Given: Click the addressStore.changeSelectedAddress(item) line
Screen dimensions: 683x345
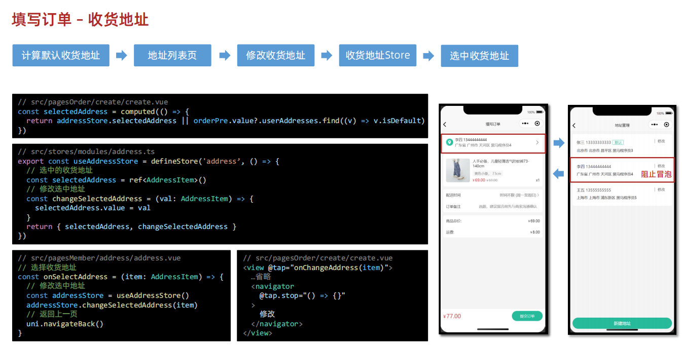Looking at the screenshot, I should (112, 305).
